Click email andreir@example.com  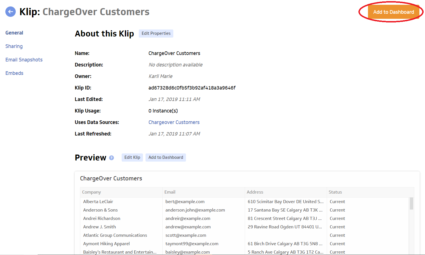pyautogui.click(x=188, y=219)
